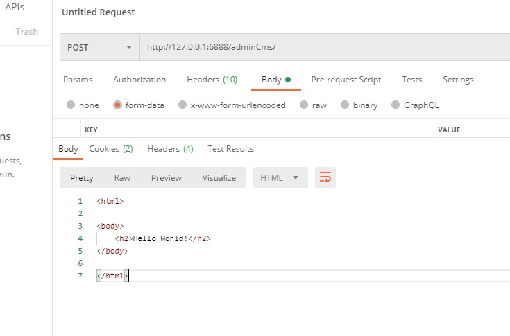
Task: Open the Tests tab
Action: tap(411, 80)
